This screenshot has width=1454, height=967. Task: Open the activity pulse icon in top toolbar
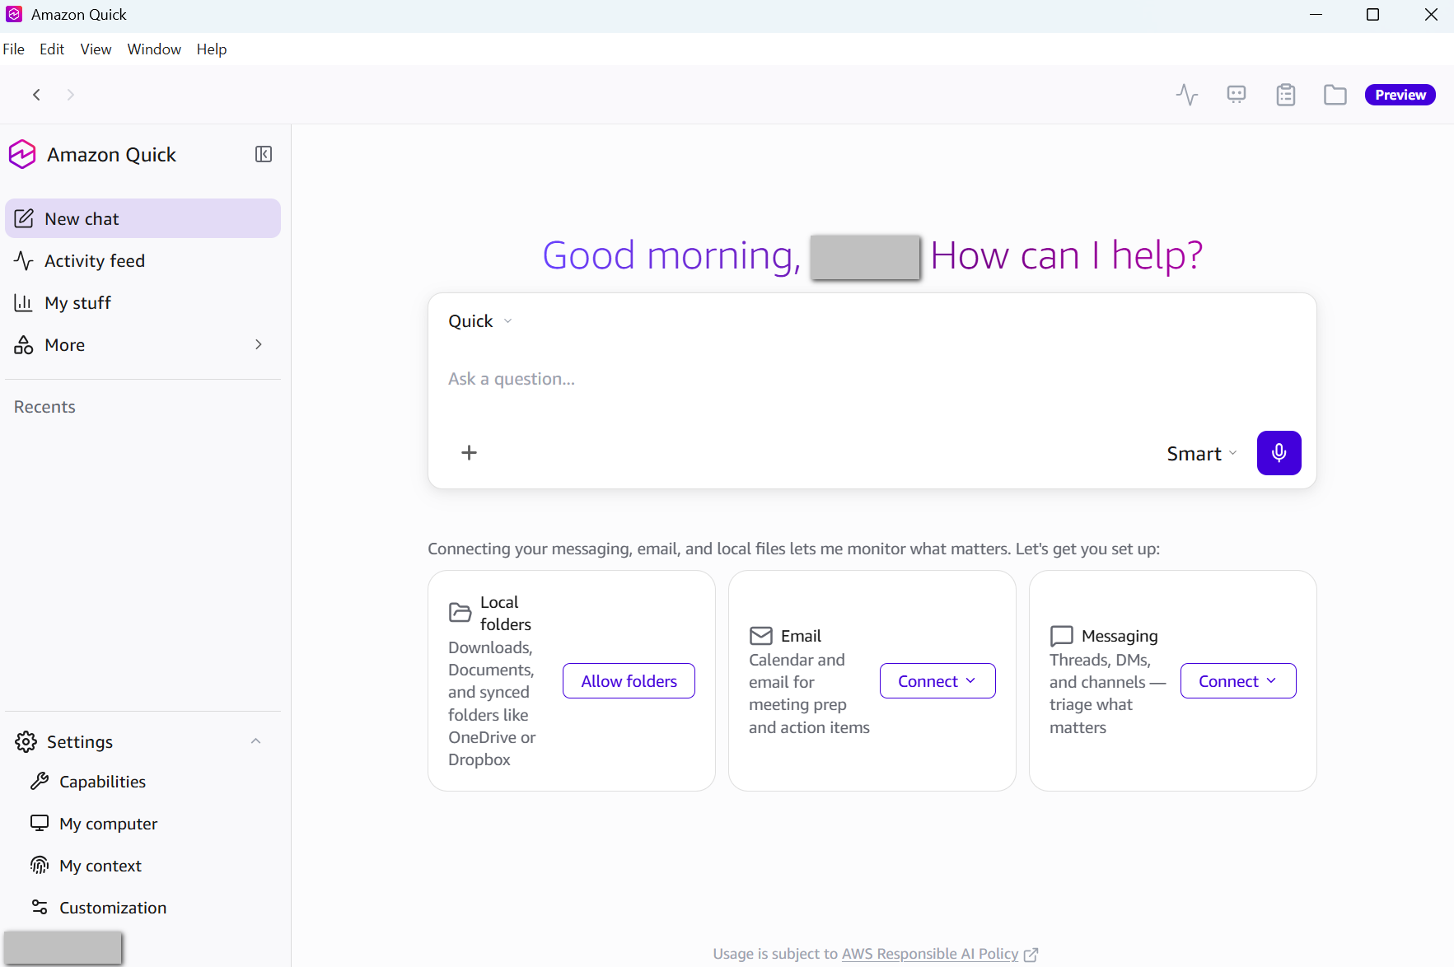(x=1187, y=95)
